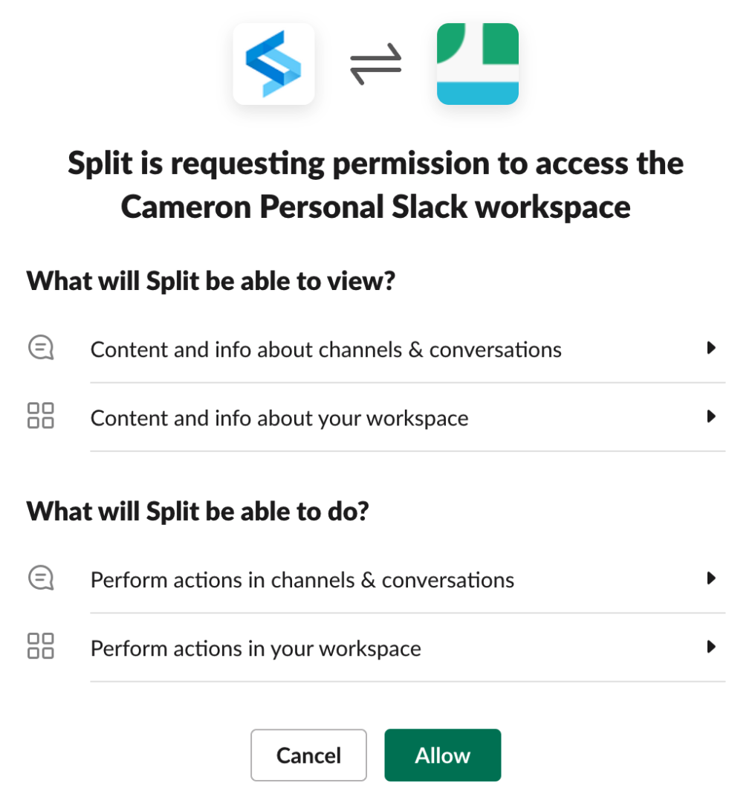Click the "What will Split be able to view?" heading
This screenshot has height=809, width=755.
click(210, 282)
